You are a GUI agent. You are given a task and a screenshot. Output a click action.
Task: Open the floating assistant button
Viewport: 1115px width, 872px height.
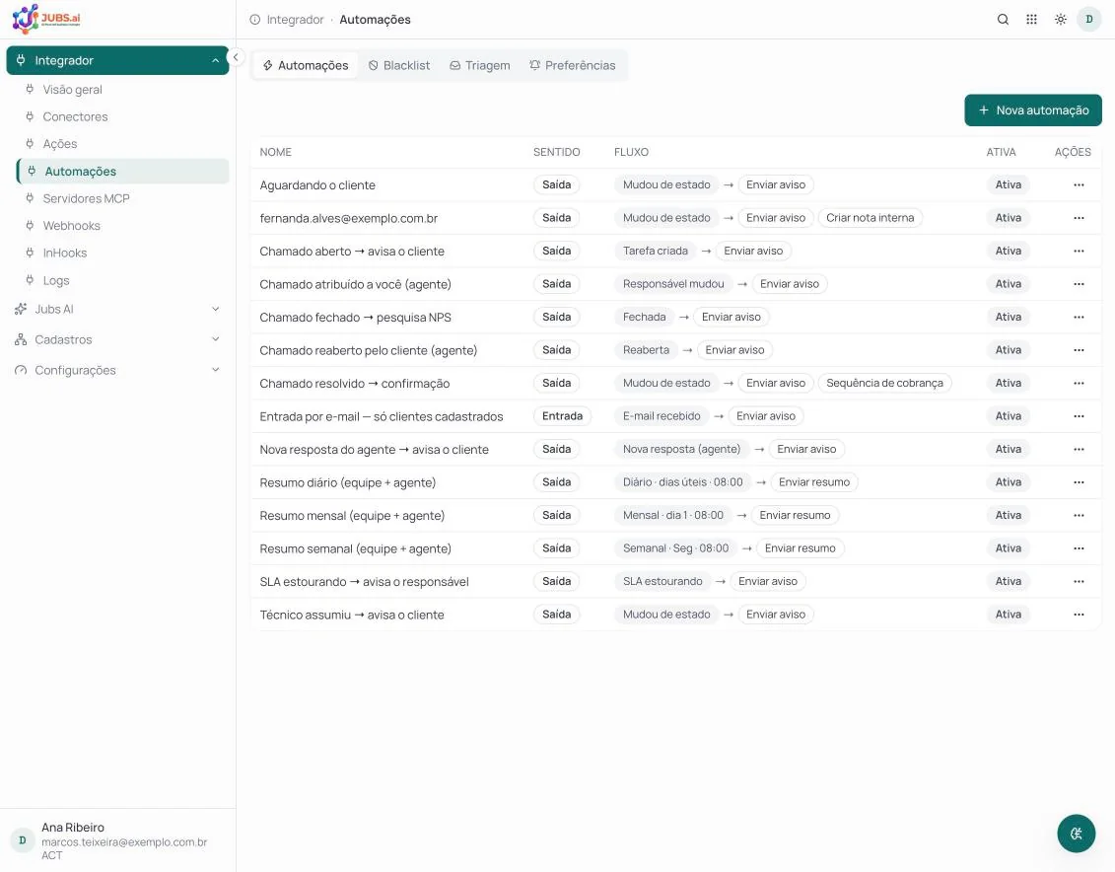[x=1076, y=833]
